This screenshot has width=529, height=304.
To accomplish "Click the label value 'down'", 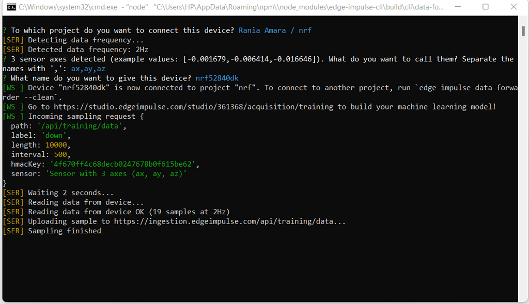I will pyautogui.click(x=53, y=135).
